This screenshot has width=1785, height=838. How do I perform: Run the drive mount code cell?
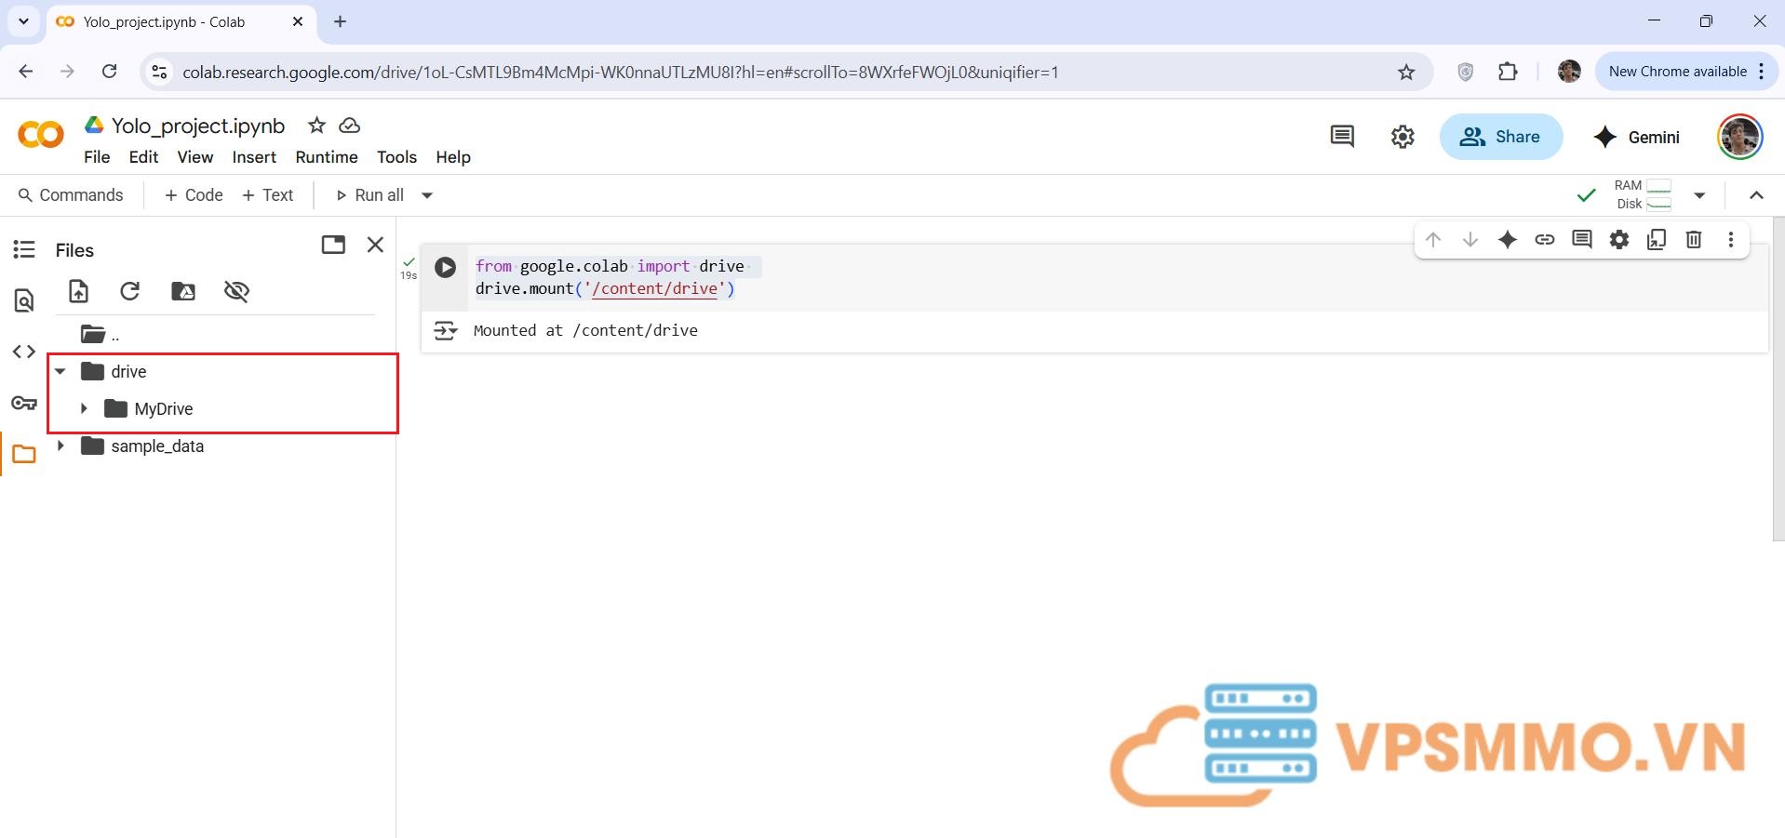[x=445, y=268]
